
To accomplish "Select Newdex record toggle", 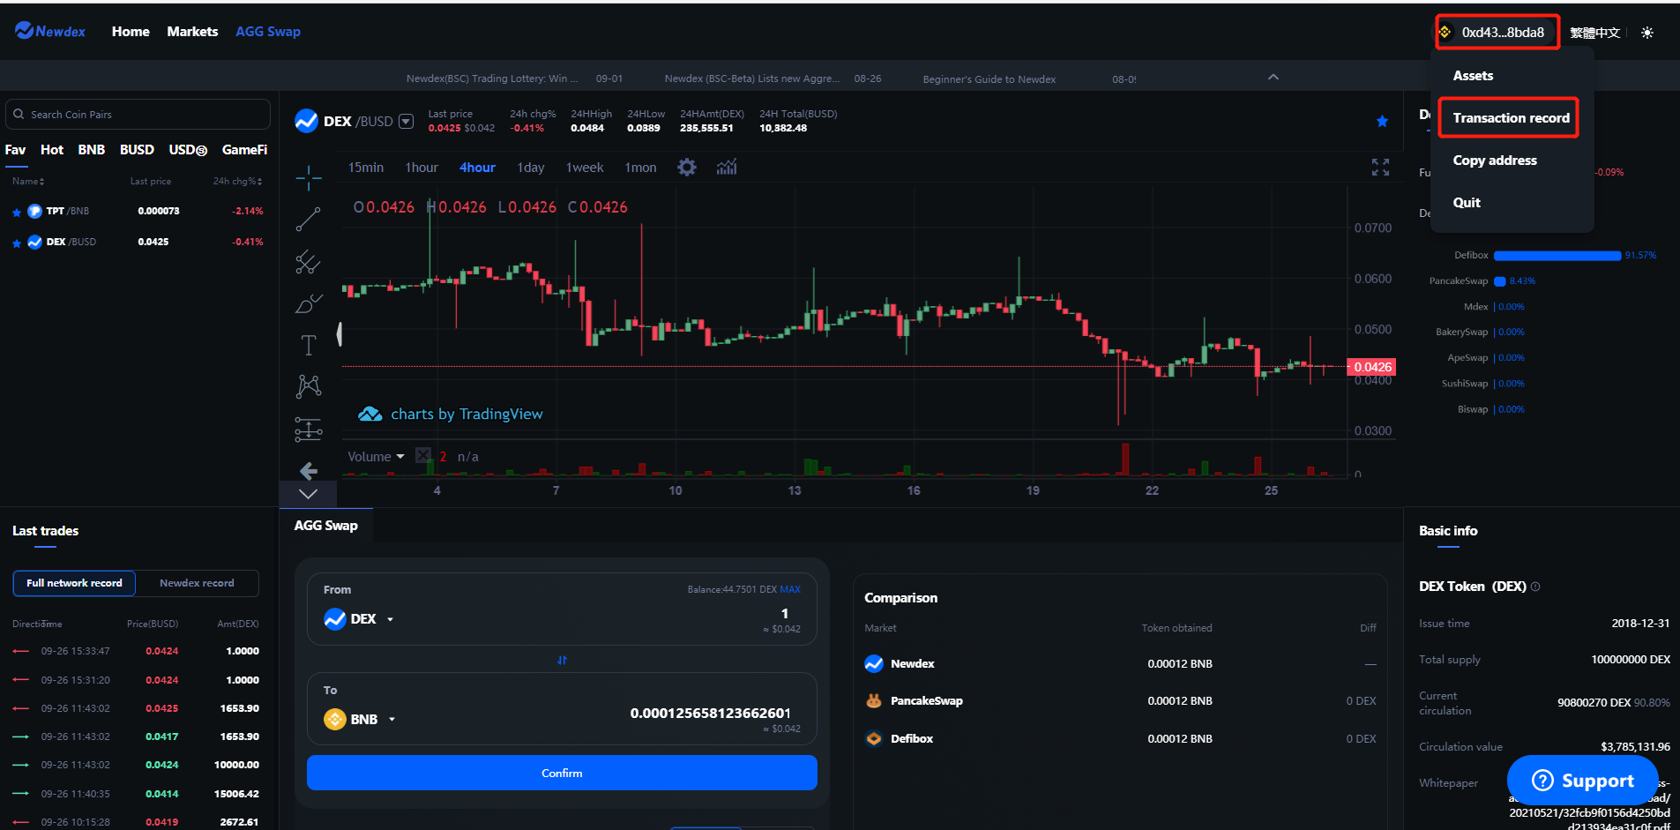I will tap(197, 583).
